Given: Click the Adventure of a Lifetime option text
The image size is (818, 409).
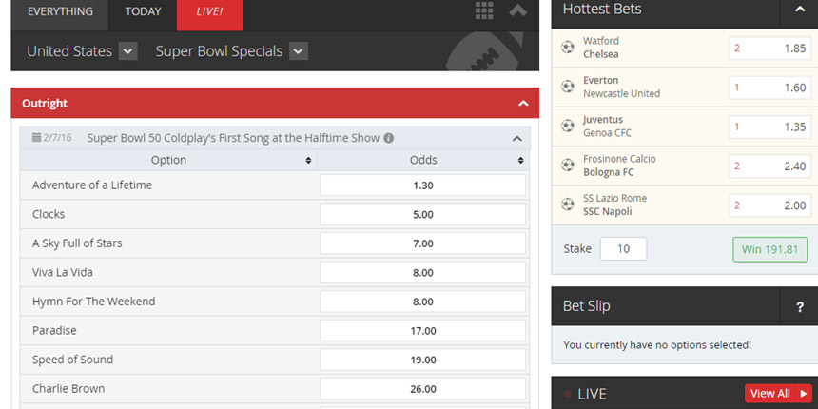Looking at the screenshot, I should (92, 185).
